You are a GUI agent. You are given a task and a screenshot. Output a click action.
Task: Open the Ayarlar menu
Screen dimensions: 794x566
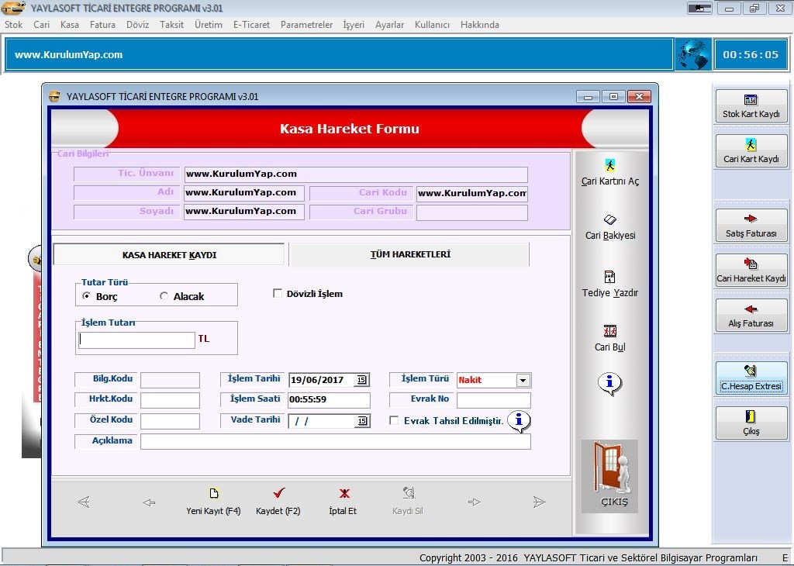point(389,24)
